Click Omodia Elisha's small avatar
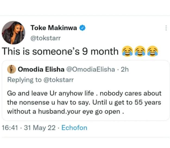 (x=11, y=70)
